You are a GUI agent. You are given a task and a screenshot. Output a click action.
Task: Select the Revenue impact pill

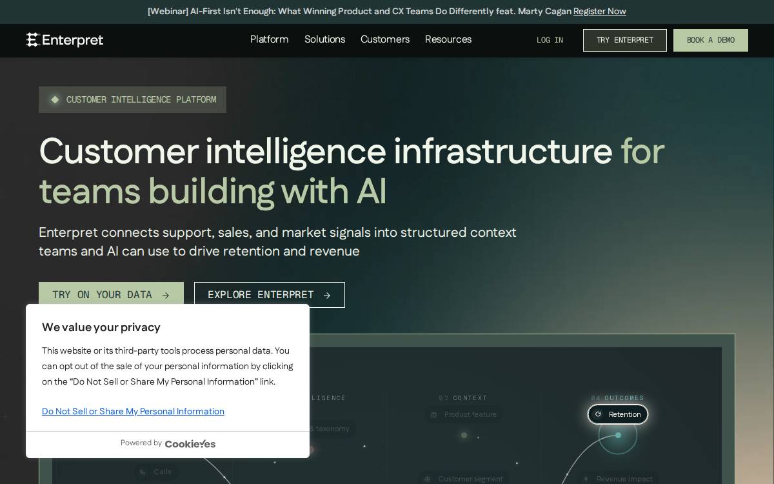(x=617, y=479)
